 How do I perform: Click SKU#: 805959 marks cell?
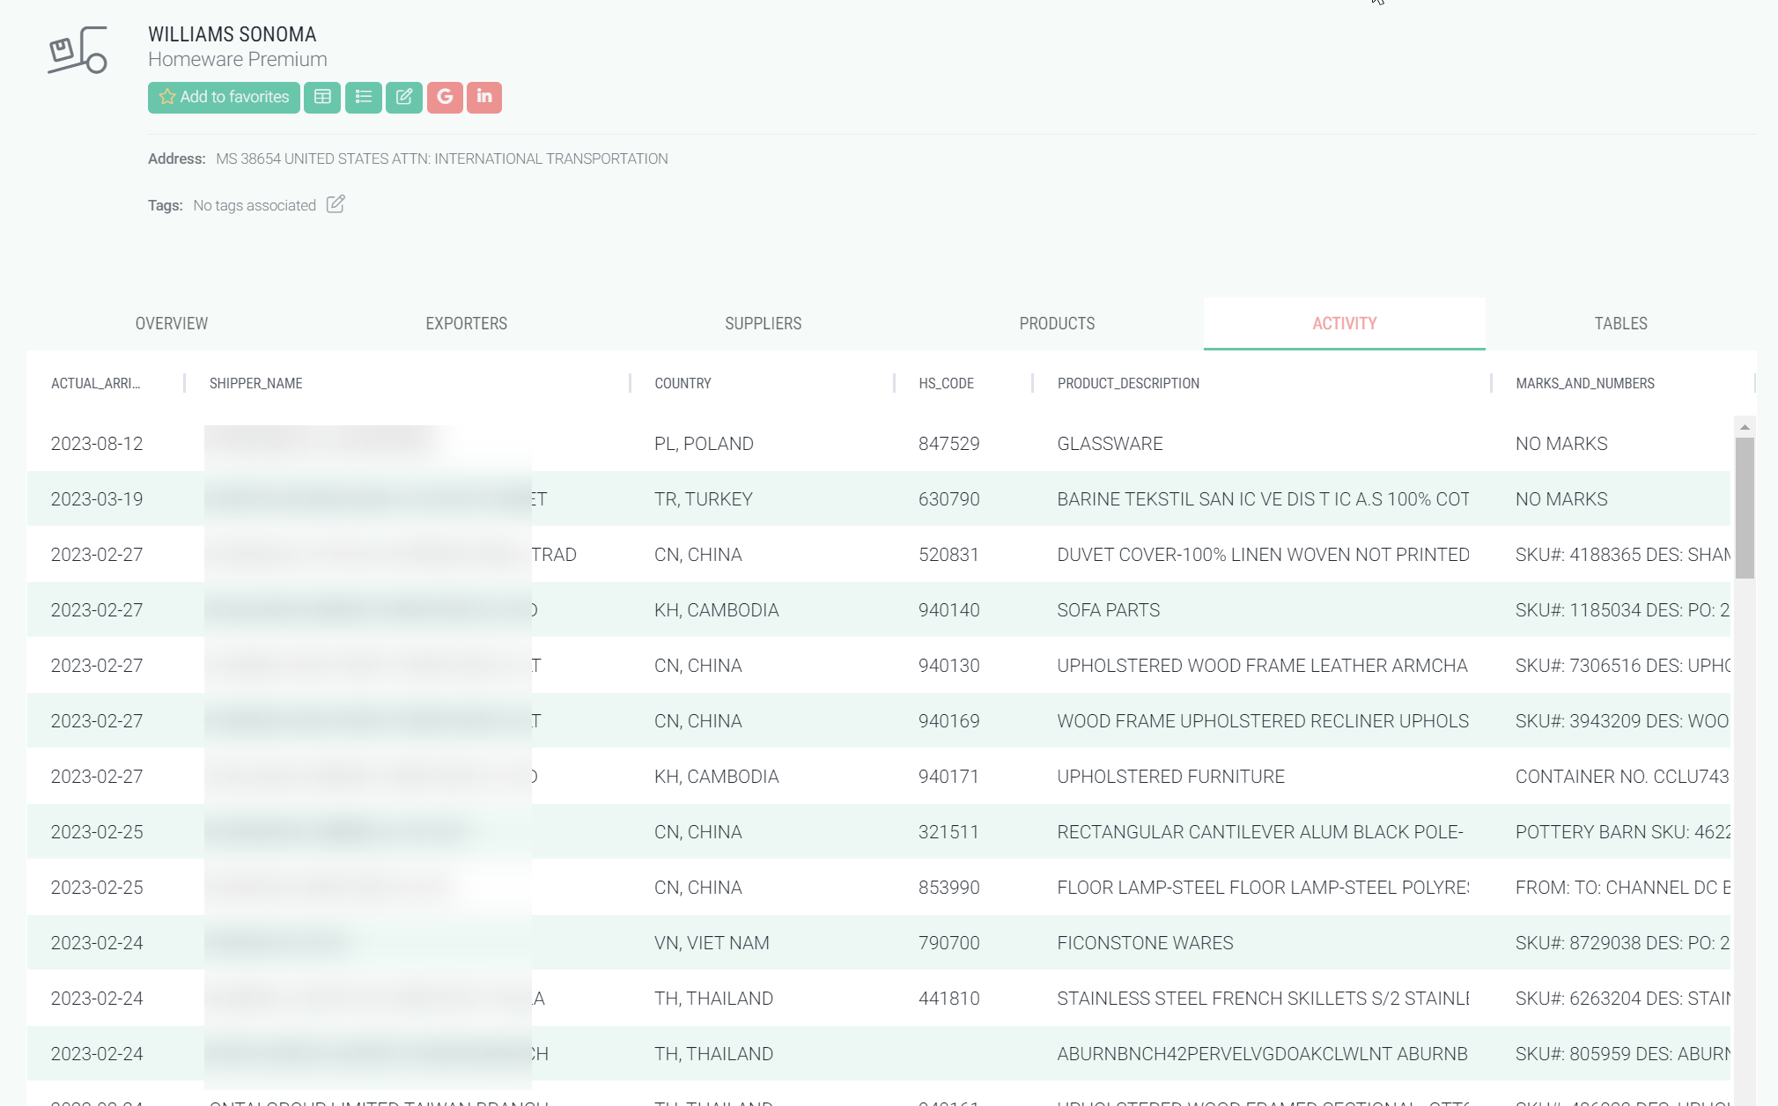1623,1054
